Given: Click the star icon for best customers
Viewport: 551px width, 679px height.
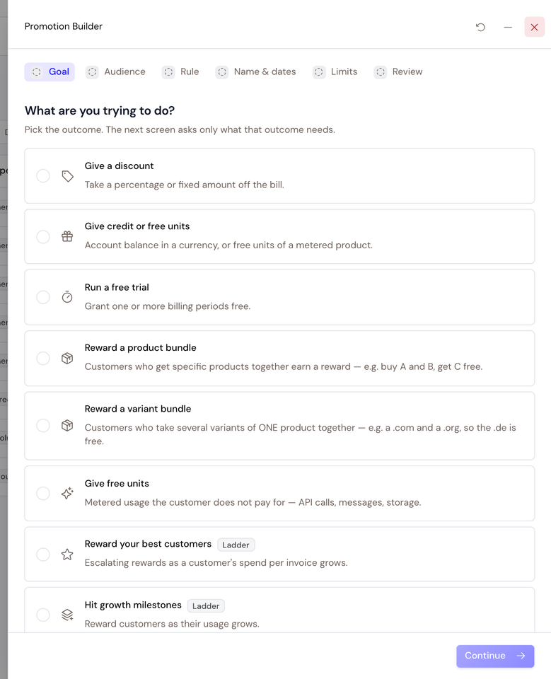Looking at the screenshot, I should click(67, 555).
